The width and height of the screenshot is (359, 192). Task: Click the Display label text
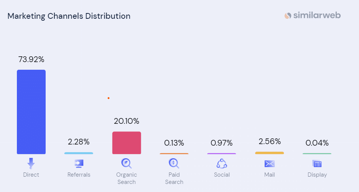coord(317,175)
